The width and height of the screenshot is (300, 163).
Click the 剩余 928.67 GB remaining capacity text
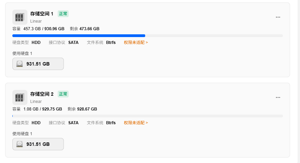click(x=82, y=109)
